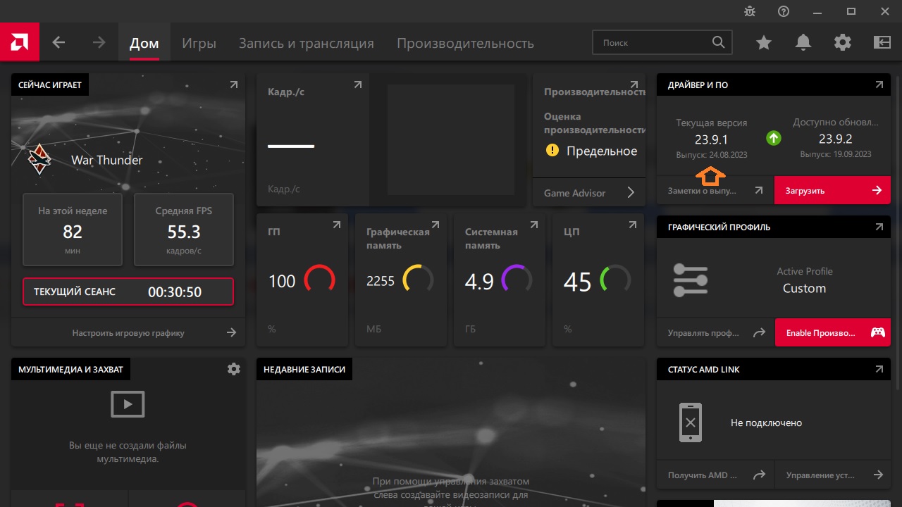Click the media play placeholder icon
The image size is (902, 507).
(128, 404)
